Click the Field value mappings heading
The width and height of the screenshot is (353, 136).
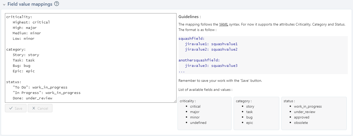pyautogui.click(x=30, y=4)
